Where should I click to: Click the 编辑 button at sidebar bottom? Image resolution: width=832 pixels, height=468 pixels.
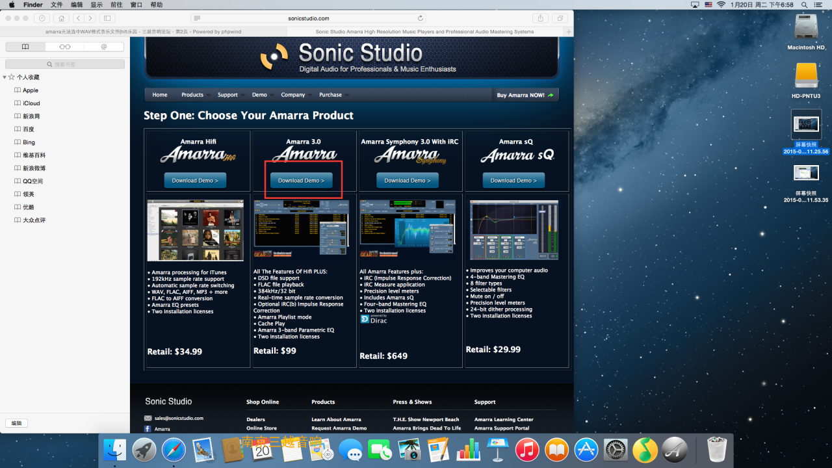click(x=17, y=423)
